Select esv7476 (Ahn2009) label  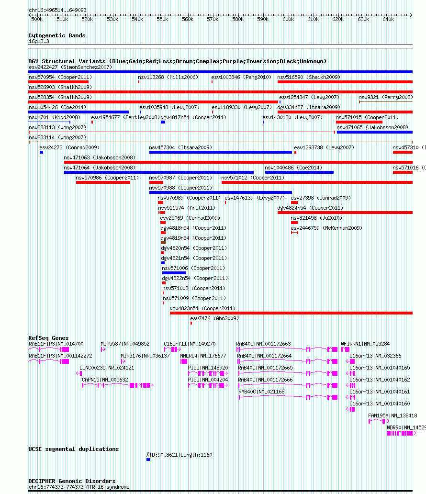pos(214,319)
